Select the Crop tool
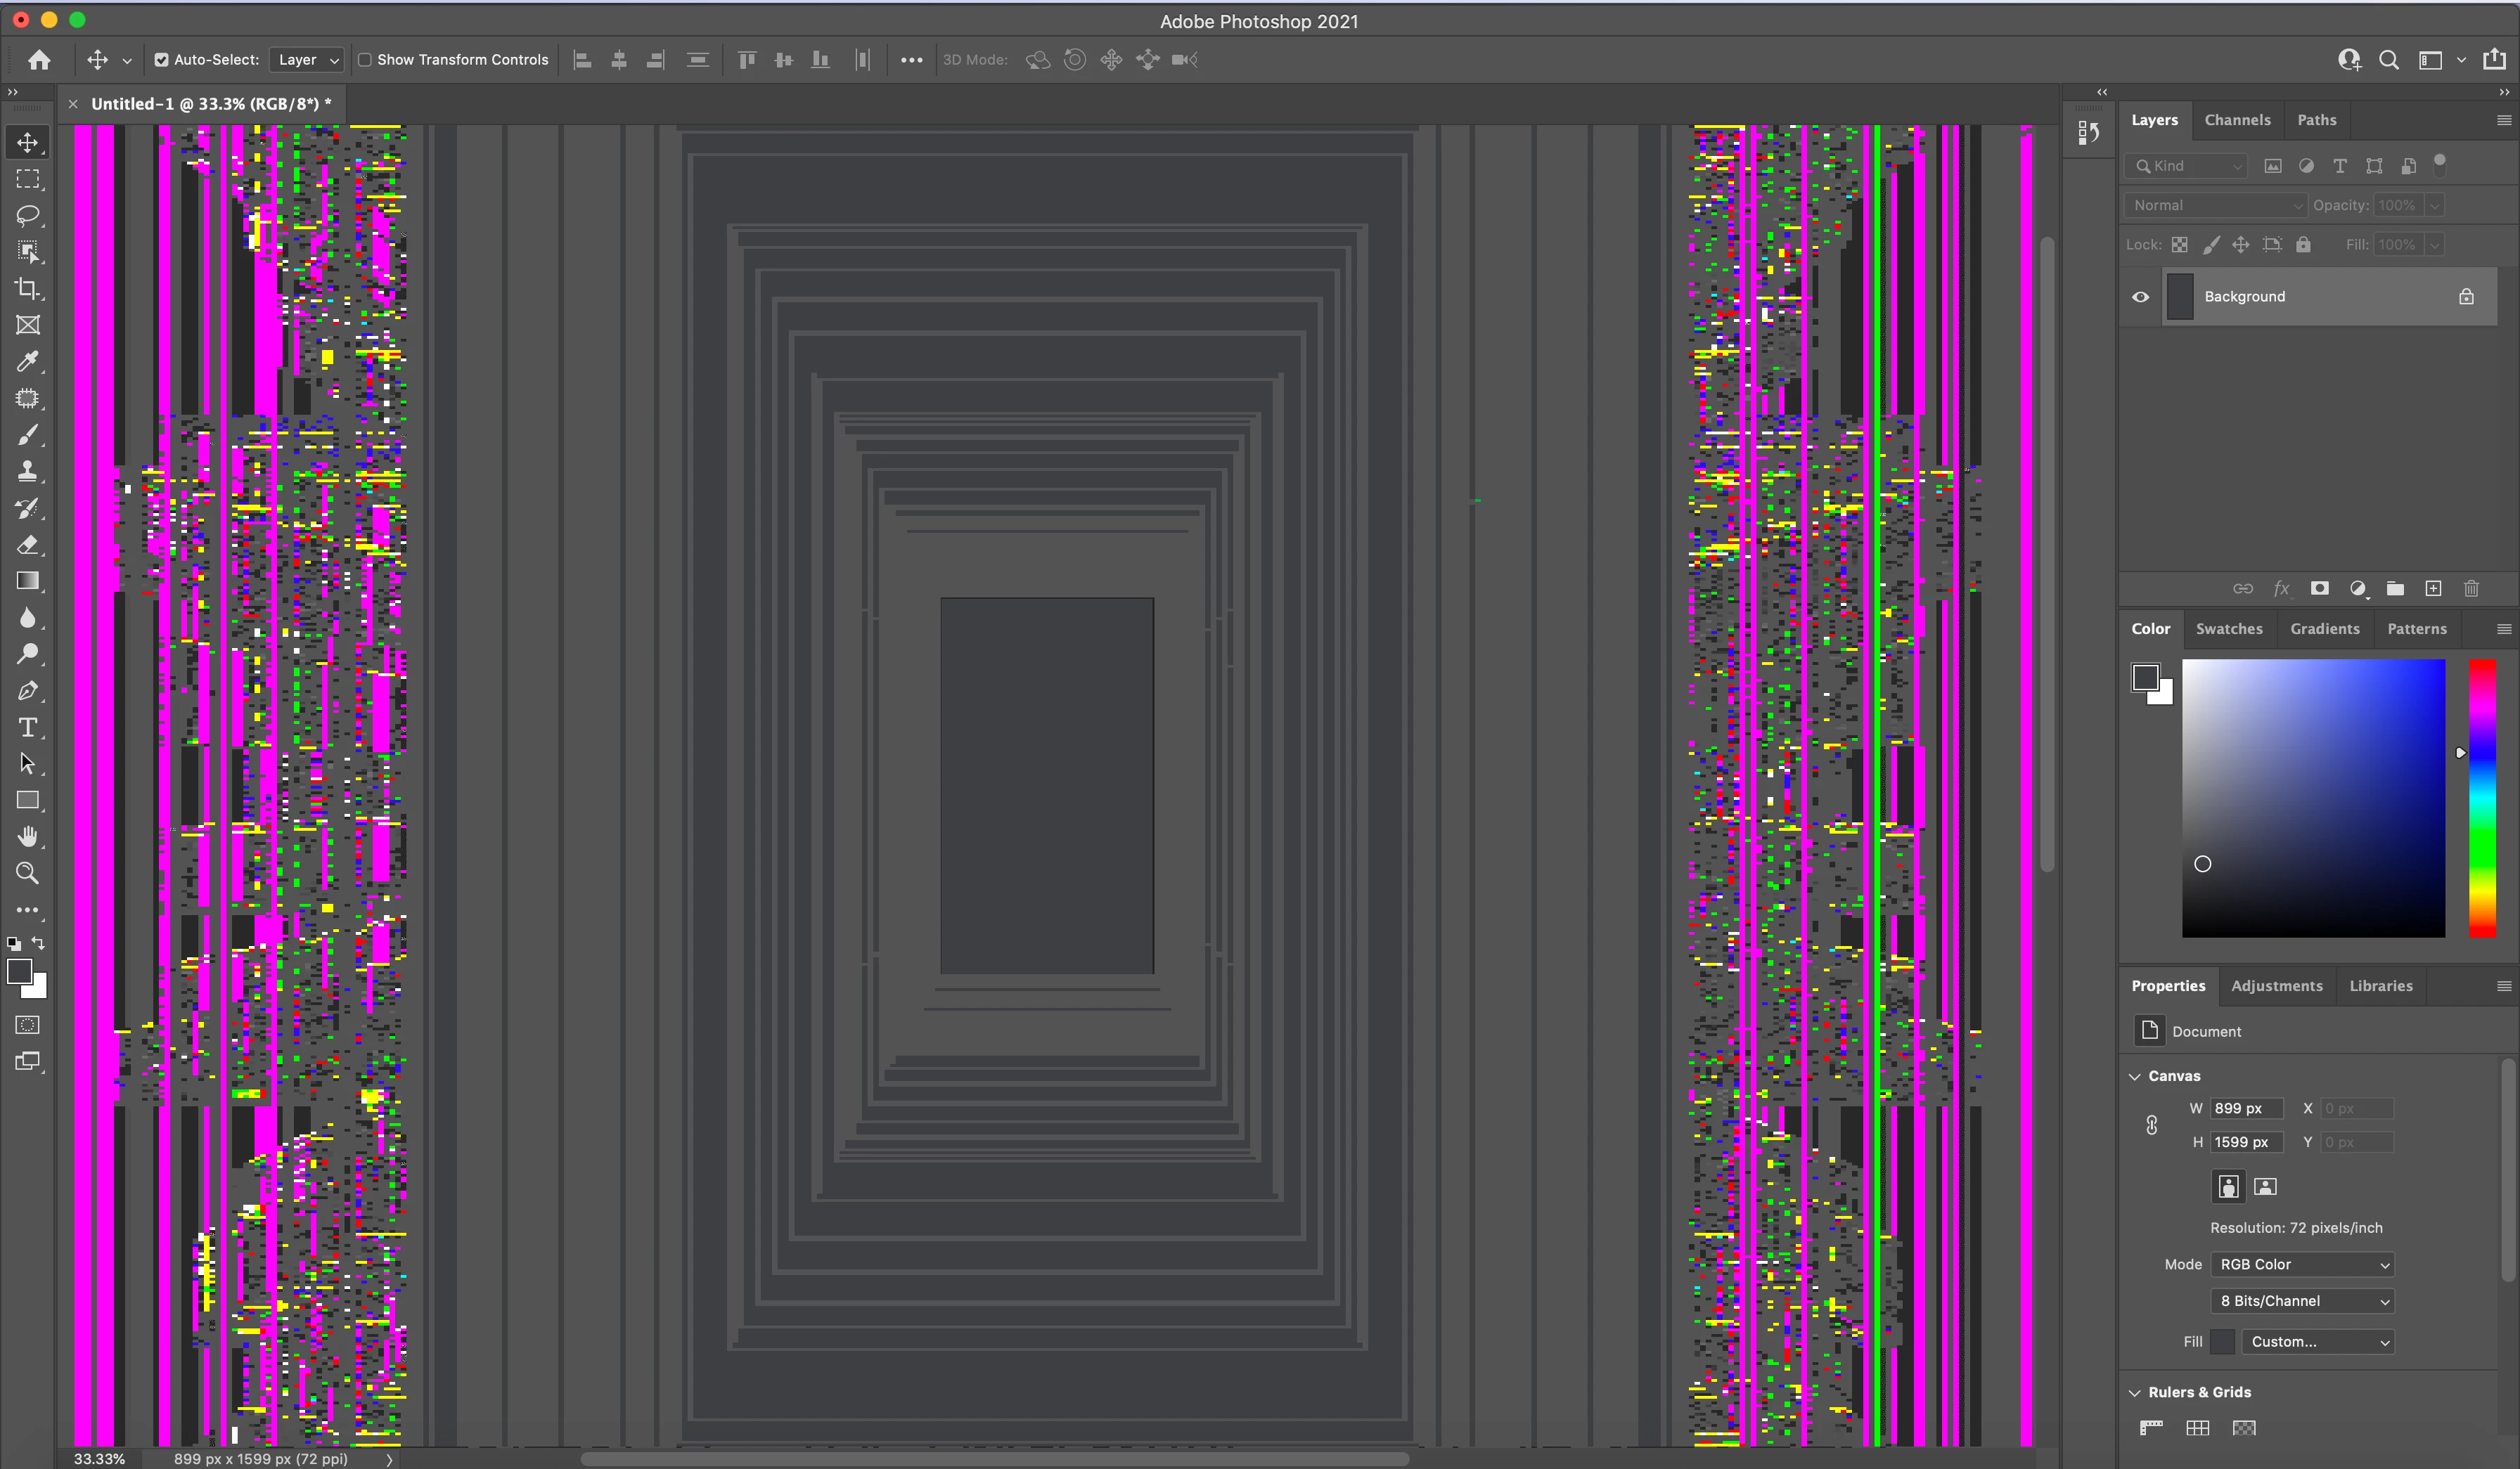Viewport: 2520px width, 1469px height. point(27,289)
